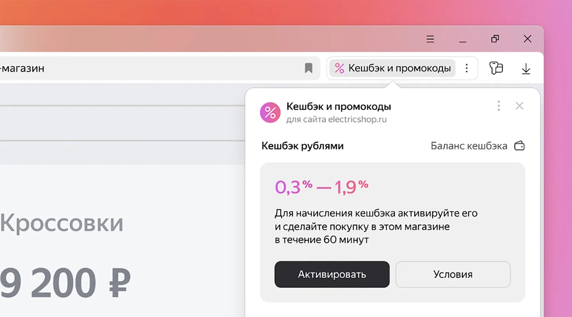The width and height of the screenshot is (572, 317).
Task: Open the browser extensions icon
Action: (x=496, y=68)
